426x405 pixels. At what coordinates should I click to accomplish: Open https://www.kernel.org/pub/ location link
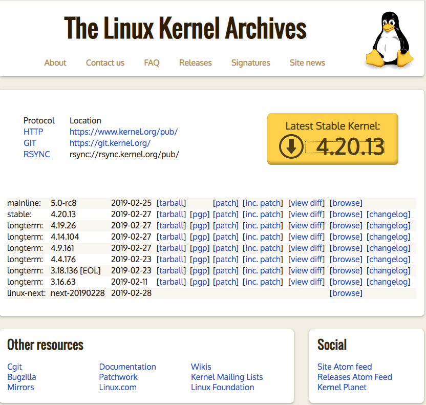pyautogui.click(x=123, y=132)
